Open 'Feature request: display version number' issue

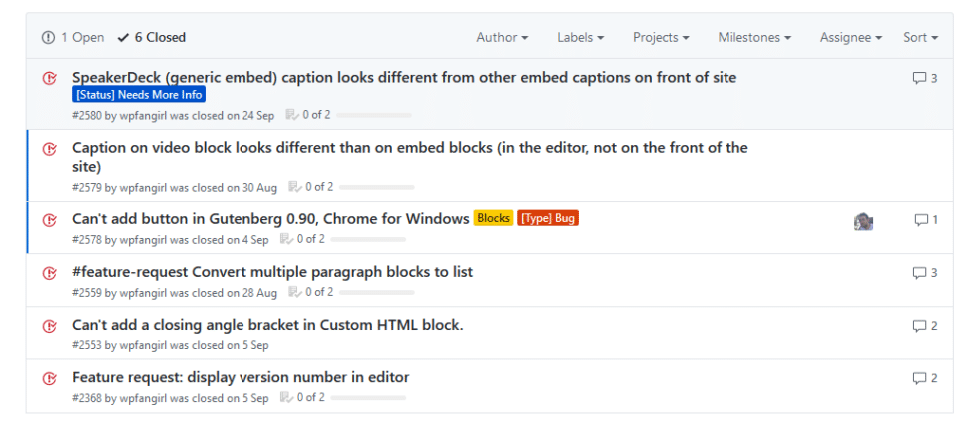(241, 377)
